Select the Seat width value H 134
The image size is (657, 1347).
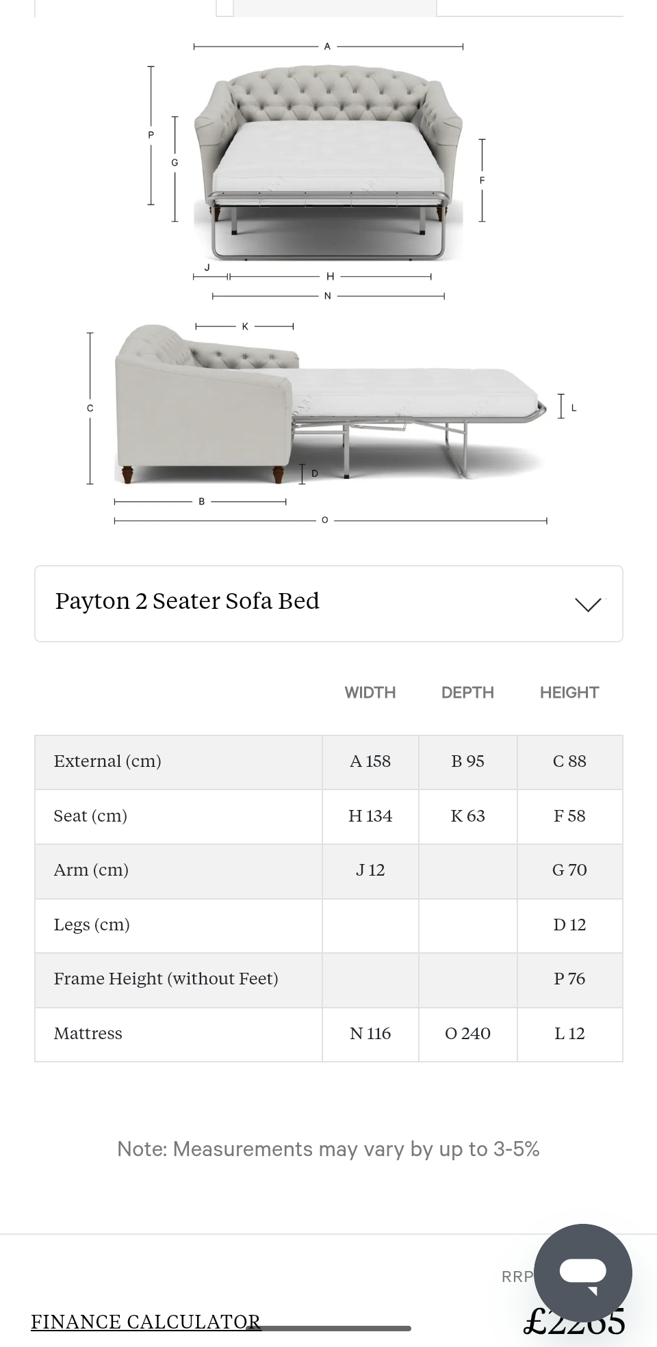tap(370, 816)
